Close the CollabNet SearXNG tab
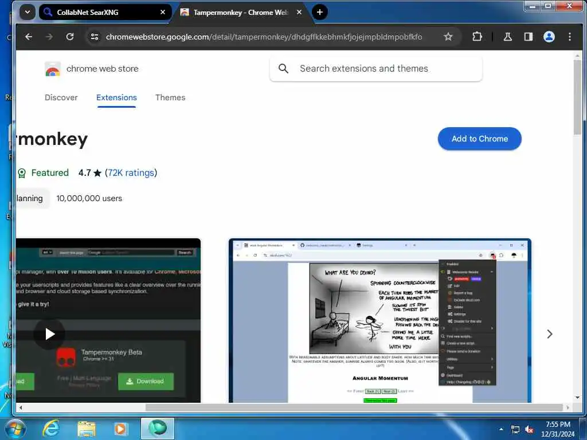The width and height of the screenshot is (587, 440). (x=162, y=12)
